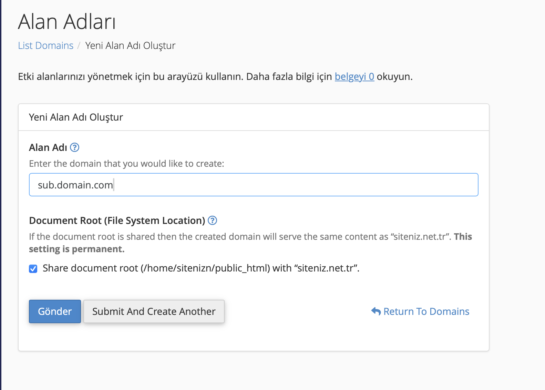Open the "belgeyi 0" documentation link
Image resolution: width=545 pixels, height=390 pixels.
[x=354, y=76]
